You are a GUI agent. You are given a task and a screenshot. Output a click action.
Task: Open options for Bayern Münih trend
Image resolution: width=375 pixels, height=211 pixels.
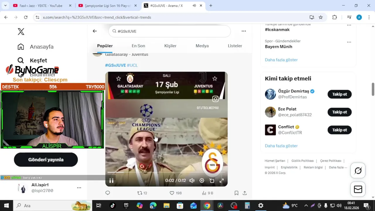[x=349, y=42]
